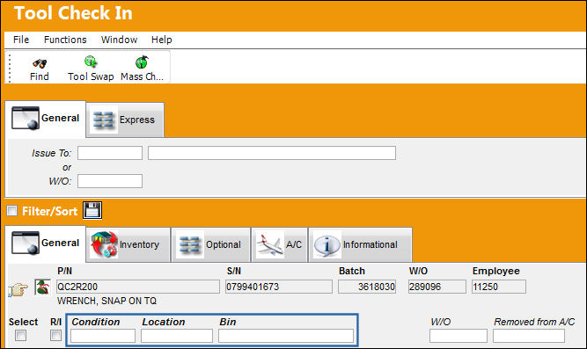This screenshot has height=349, width=587.
Task: Open the Optional tab
Action: point(210,244)
